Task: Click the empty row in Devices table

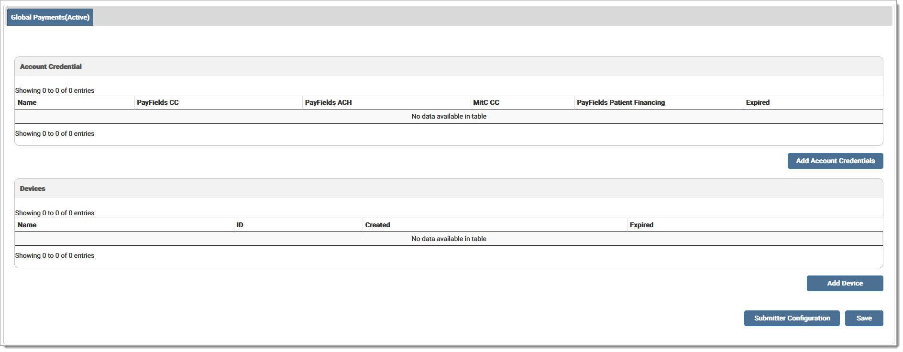Action: click(x=449, y=239)
